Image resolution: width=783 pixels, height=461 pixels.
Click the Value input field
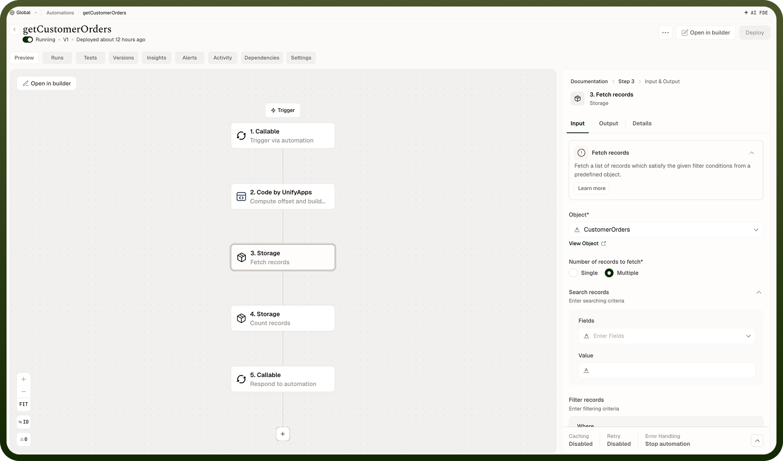[667, 370]
